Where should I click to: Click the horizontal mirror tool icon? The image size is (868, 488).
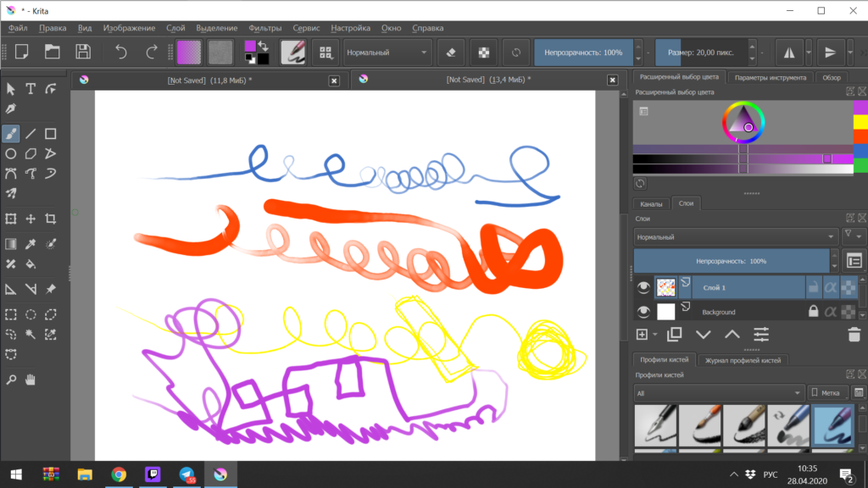789,52
